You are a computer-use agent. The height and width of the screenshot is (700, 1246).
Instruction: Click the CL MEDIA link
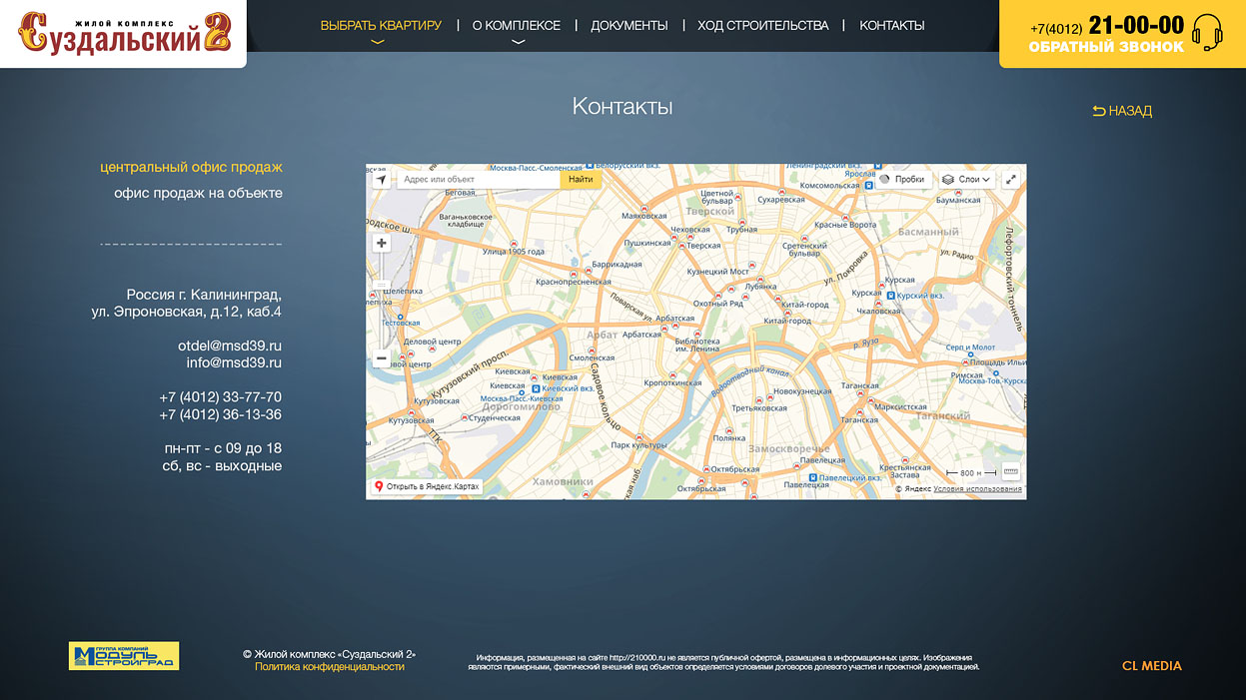(1152, 666)
